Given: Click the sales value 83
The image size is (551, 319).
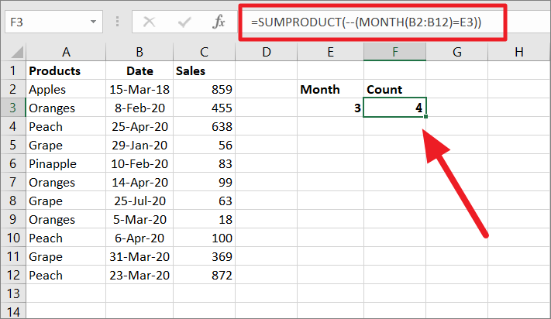Looking at the screenshot, I should pos(204,163).
